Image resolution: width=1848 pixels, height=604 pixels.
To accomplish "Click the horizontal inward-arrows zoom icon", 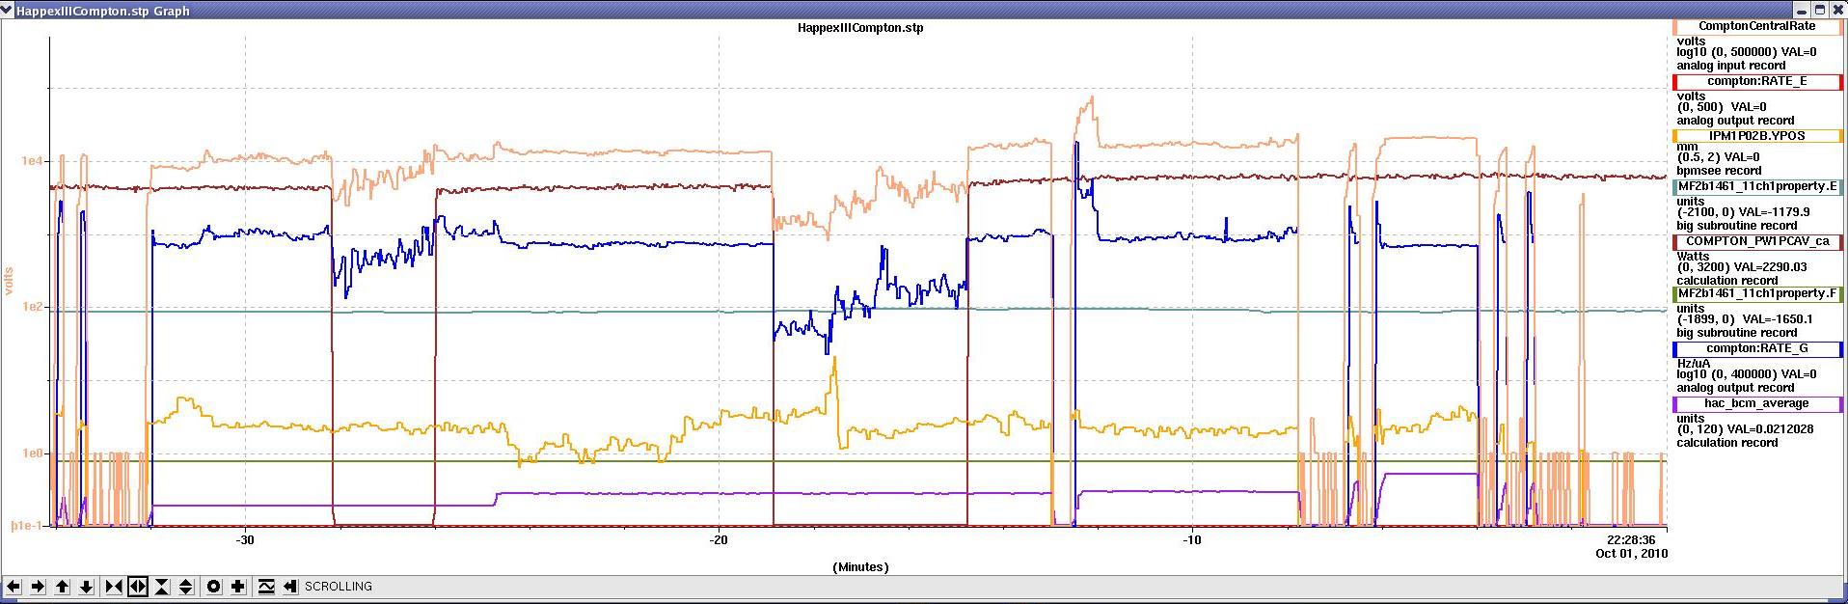I will [114, 587].
